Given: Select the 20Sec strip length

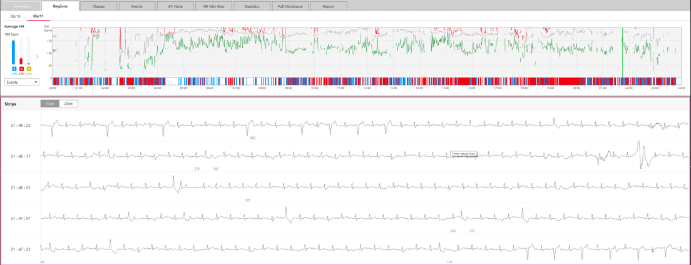Looking at the screenshot, I should coord(68,104).
